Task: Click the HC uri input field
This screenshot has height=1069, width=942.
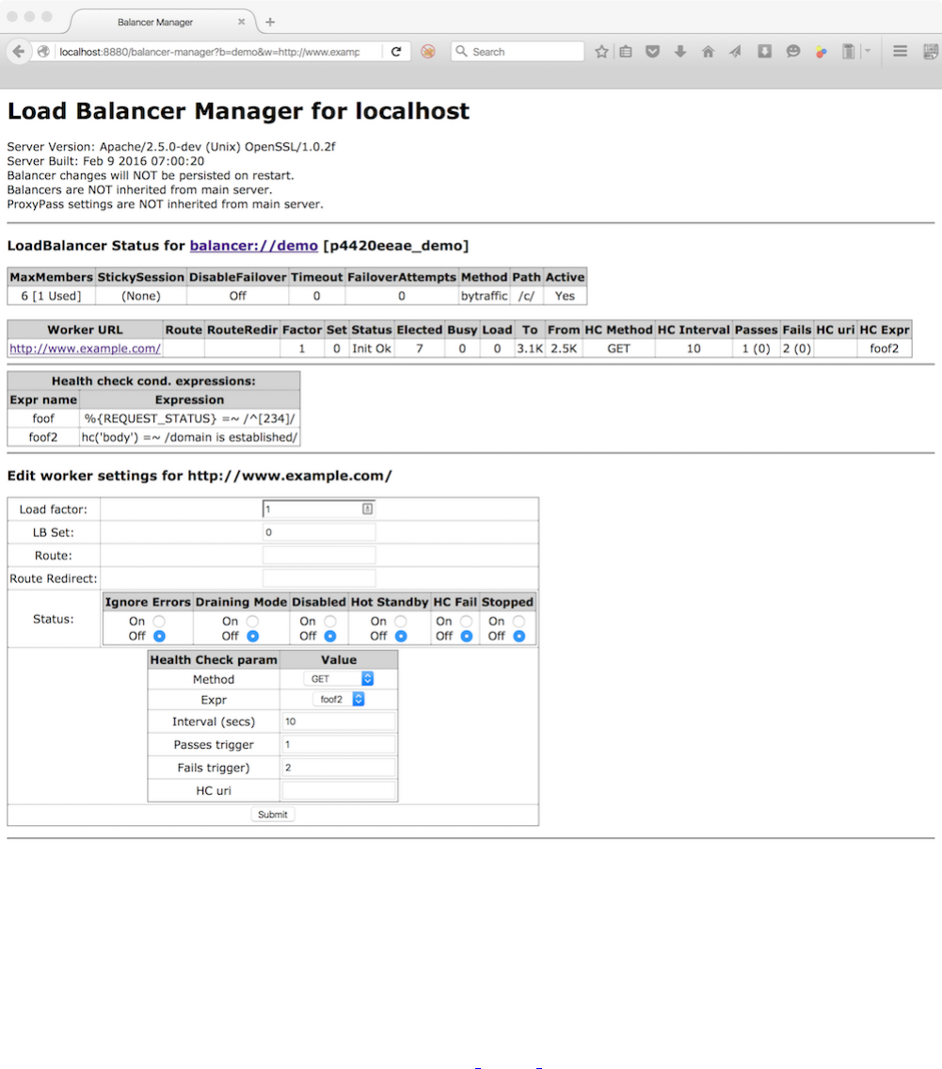Action: coord(339,791)
